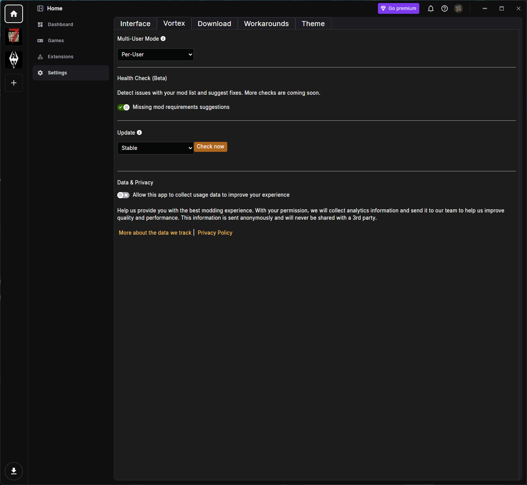This screenshot has width=527, height=485.
Task: Disable Missing mod requirements suggestions toggle
Action: (x=123, y=107)
